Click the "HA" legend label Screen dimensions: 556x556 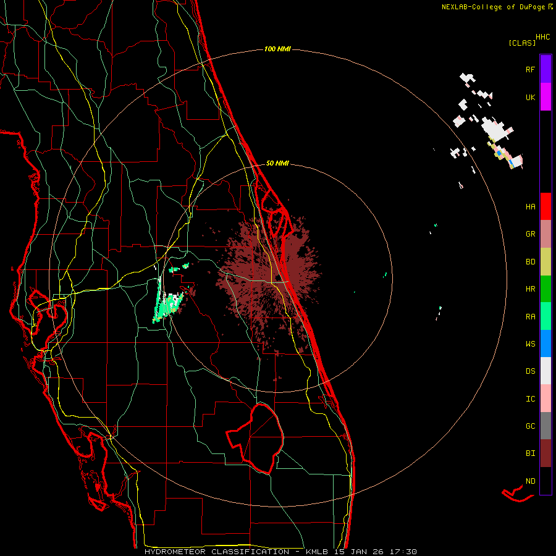(x=530, y=207)
